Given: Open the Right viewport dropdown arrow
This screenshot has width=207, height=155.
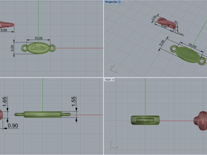Looking at the screenshot, I should pos(113,80).
